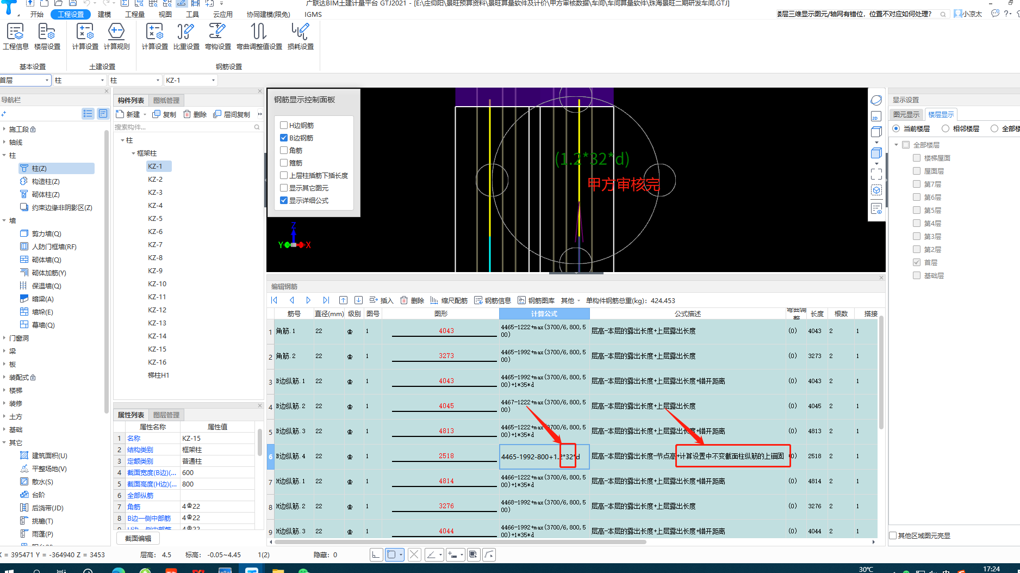Open 楼层设置 floor settings icon

(47, 36)
